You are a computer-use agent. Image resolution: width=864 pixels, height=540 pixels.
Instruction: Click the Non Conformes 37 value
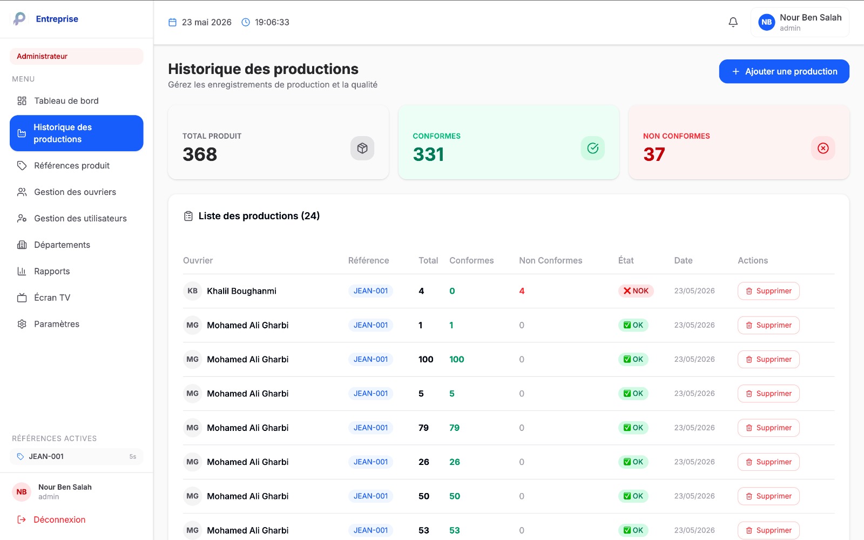(x=654, y=154)
